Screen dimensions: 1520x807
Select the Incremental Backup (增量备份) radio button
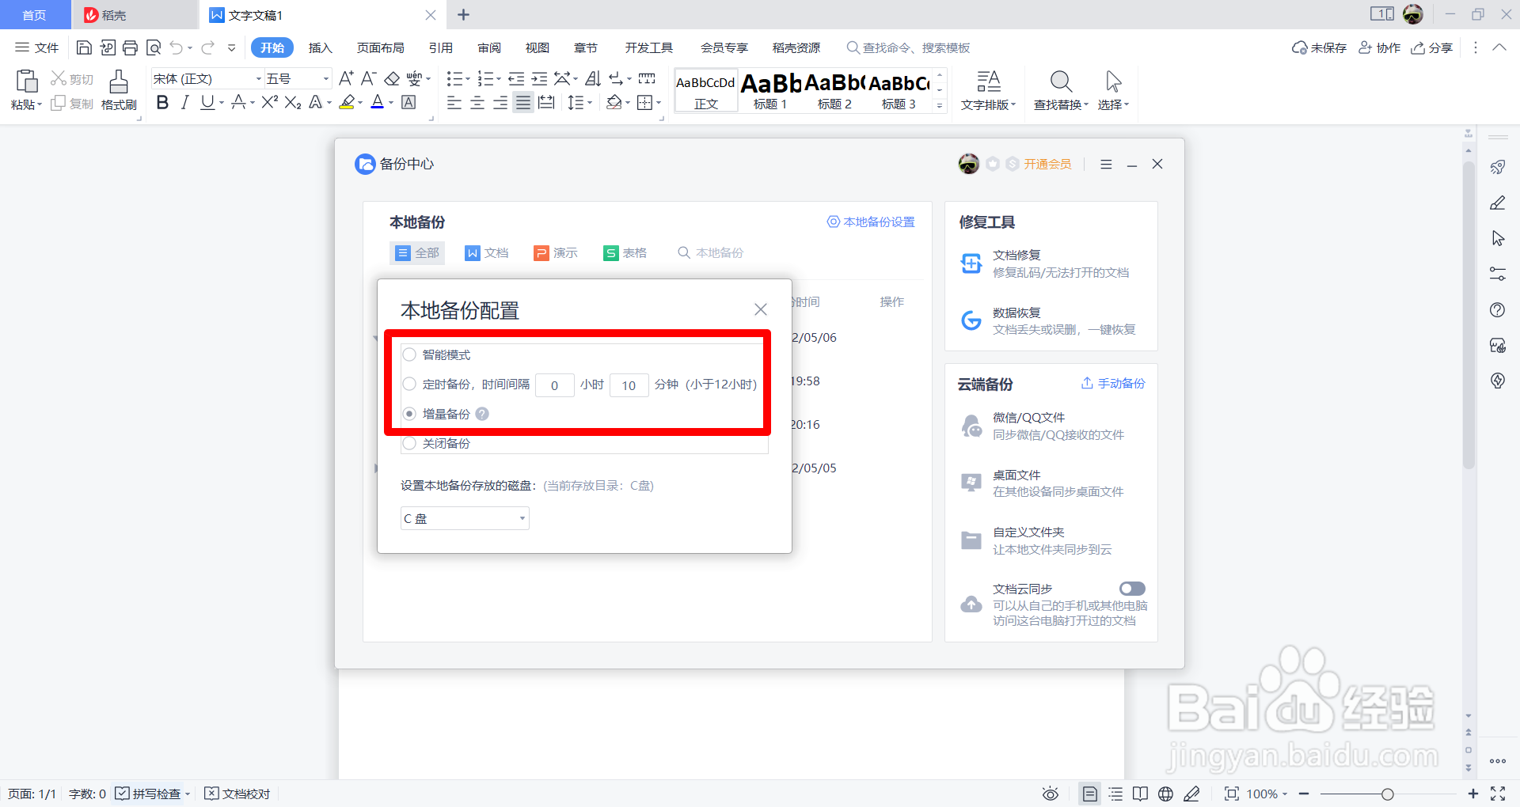[409, 414]
